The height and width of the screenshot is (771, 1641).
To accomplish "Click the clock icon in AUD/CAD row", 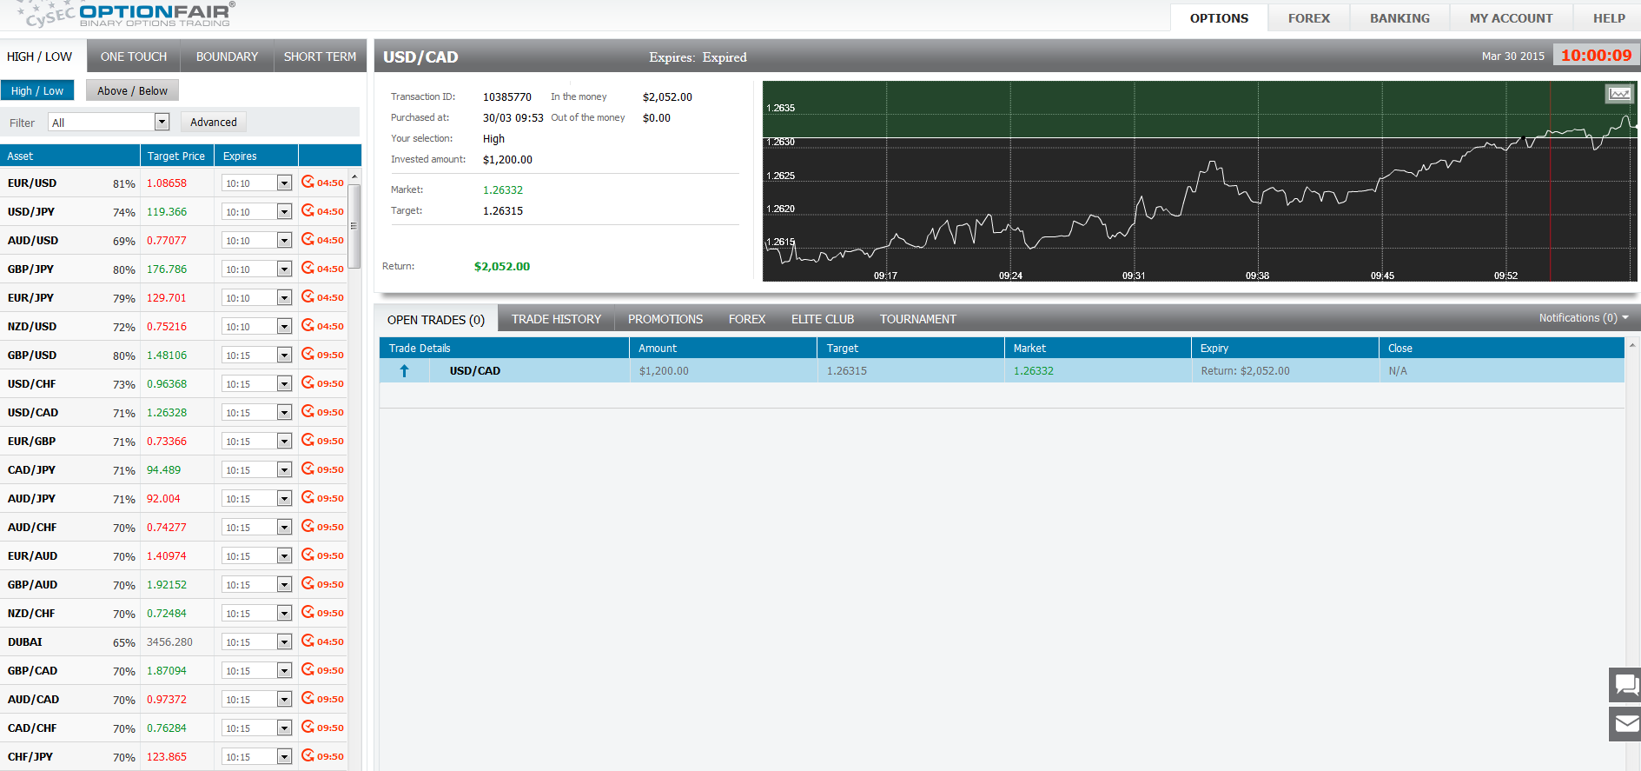I will pos(308,698).
